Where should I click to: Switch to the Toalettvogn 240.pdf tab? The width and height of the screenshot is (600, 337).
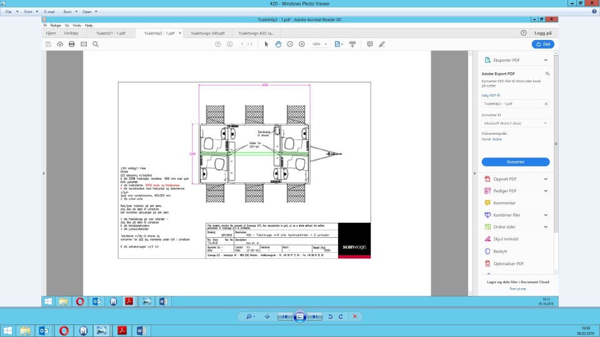pyautogui.click(x=207, y=33)
